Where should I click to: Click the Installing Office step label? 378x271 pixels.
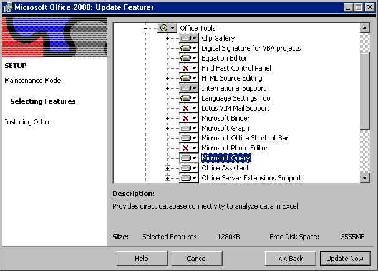(x=28, y=122)
